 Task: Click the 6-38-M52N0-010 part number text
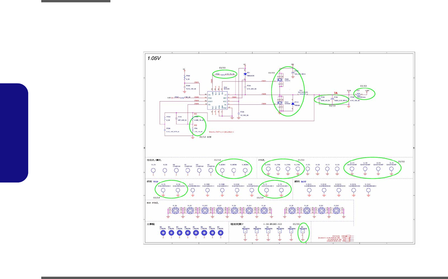273,224
